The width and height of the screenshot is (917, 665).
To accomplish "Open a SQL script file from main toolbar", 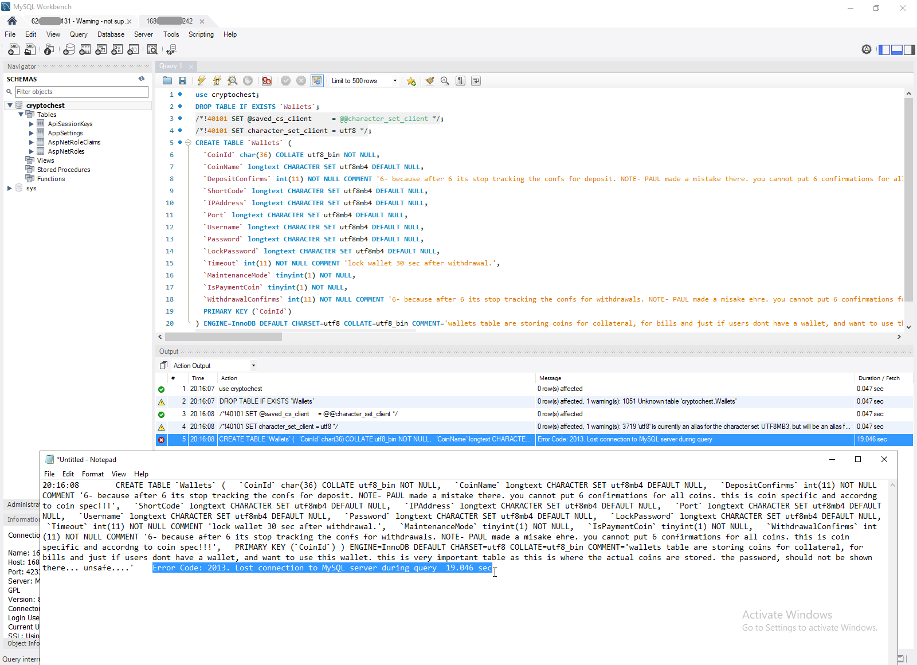I will point(30,50).
